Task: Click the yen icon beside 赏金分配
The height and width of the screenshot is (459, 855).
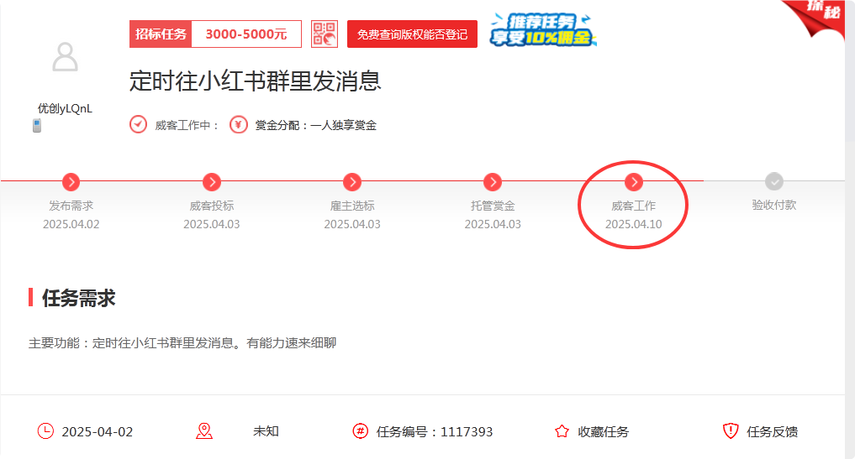Action: point(239,125)
